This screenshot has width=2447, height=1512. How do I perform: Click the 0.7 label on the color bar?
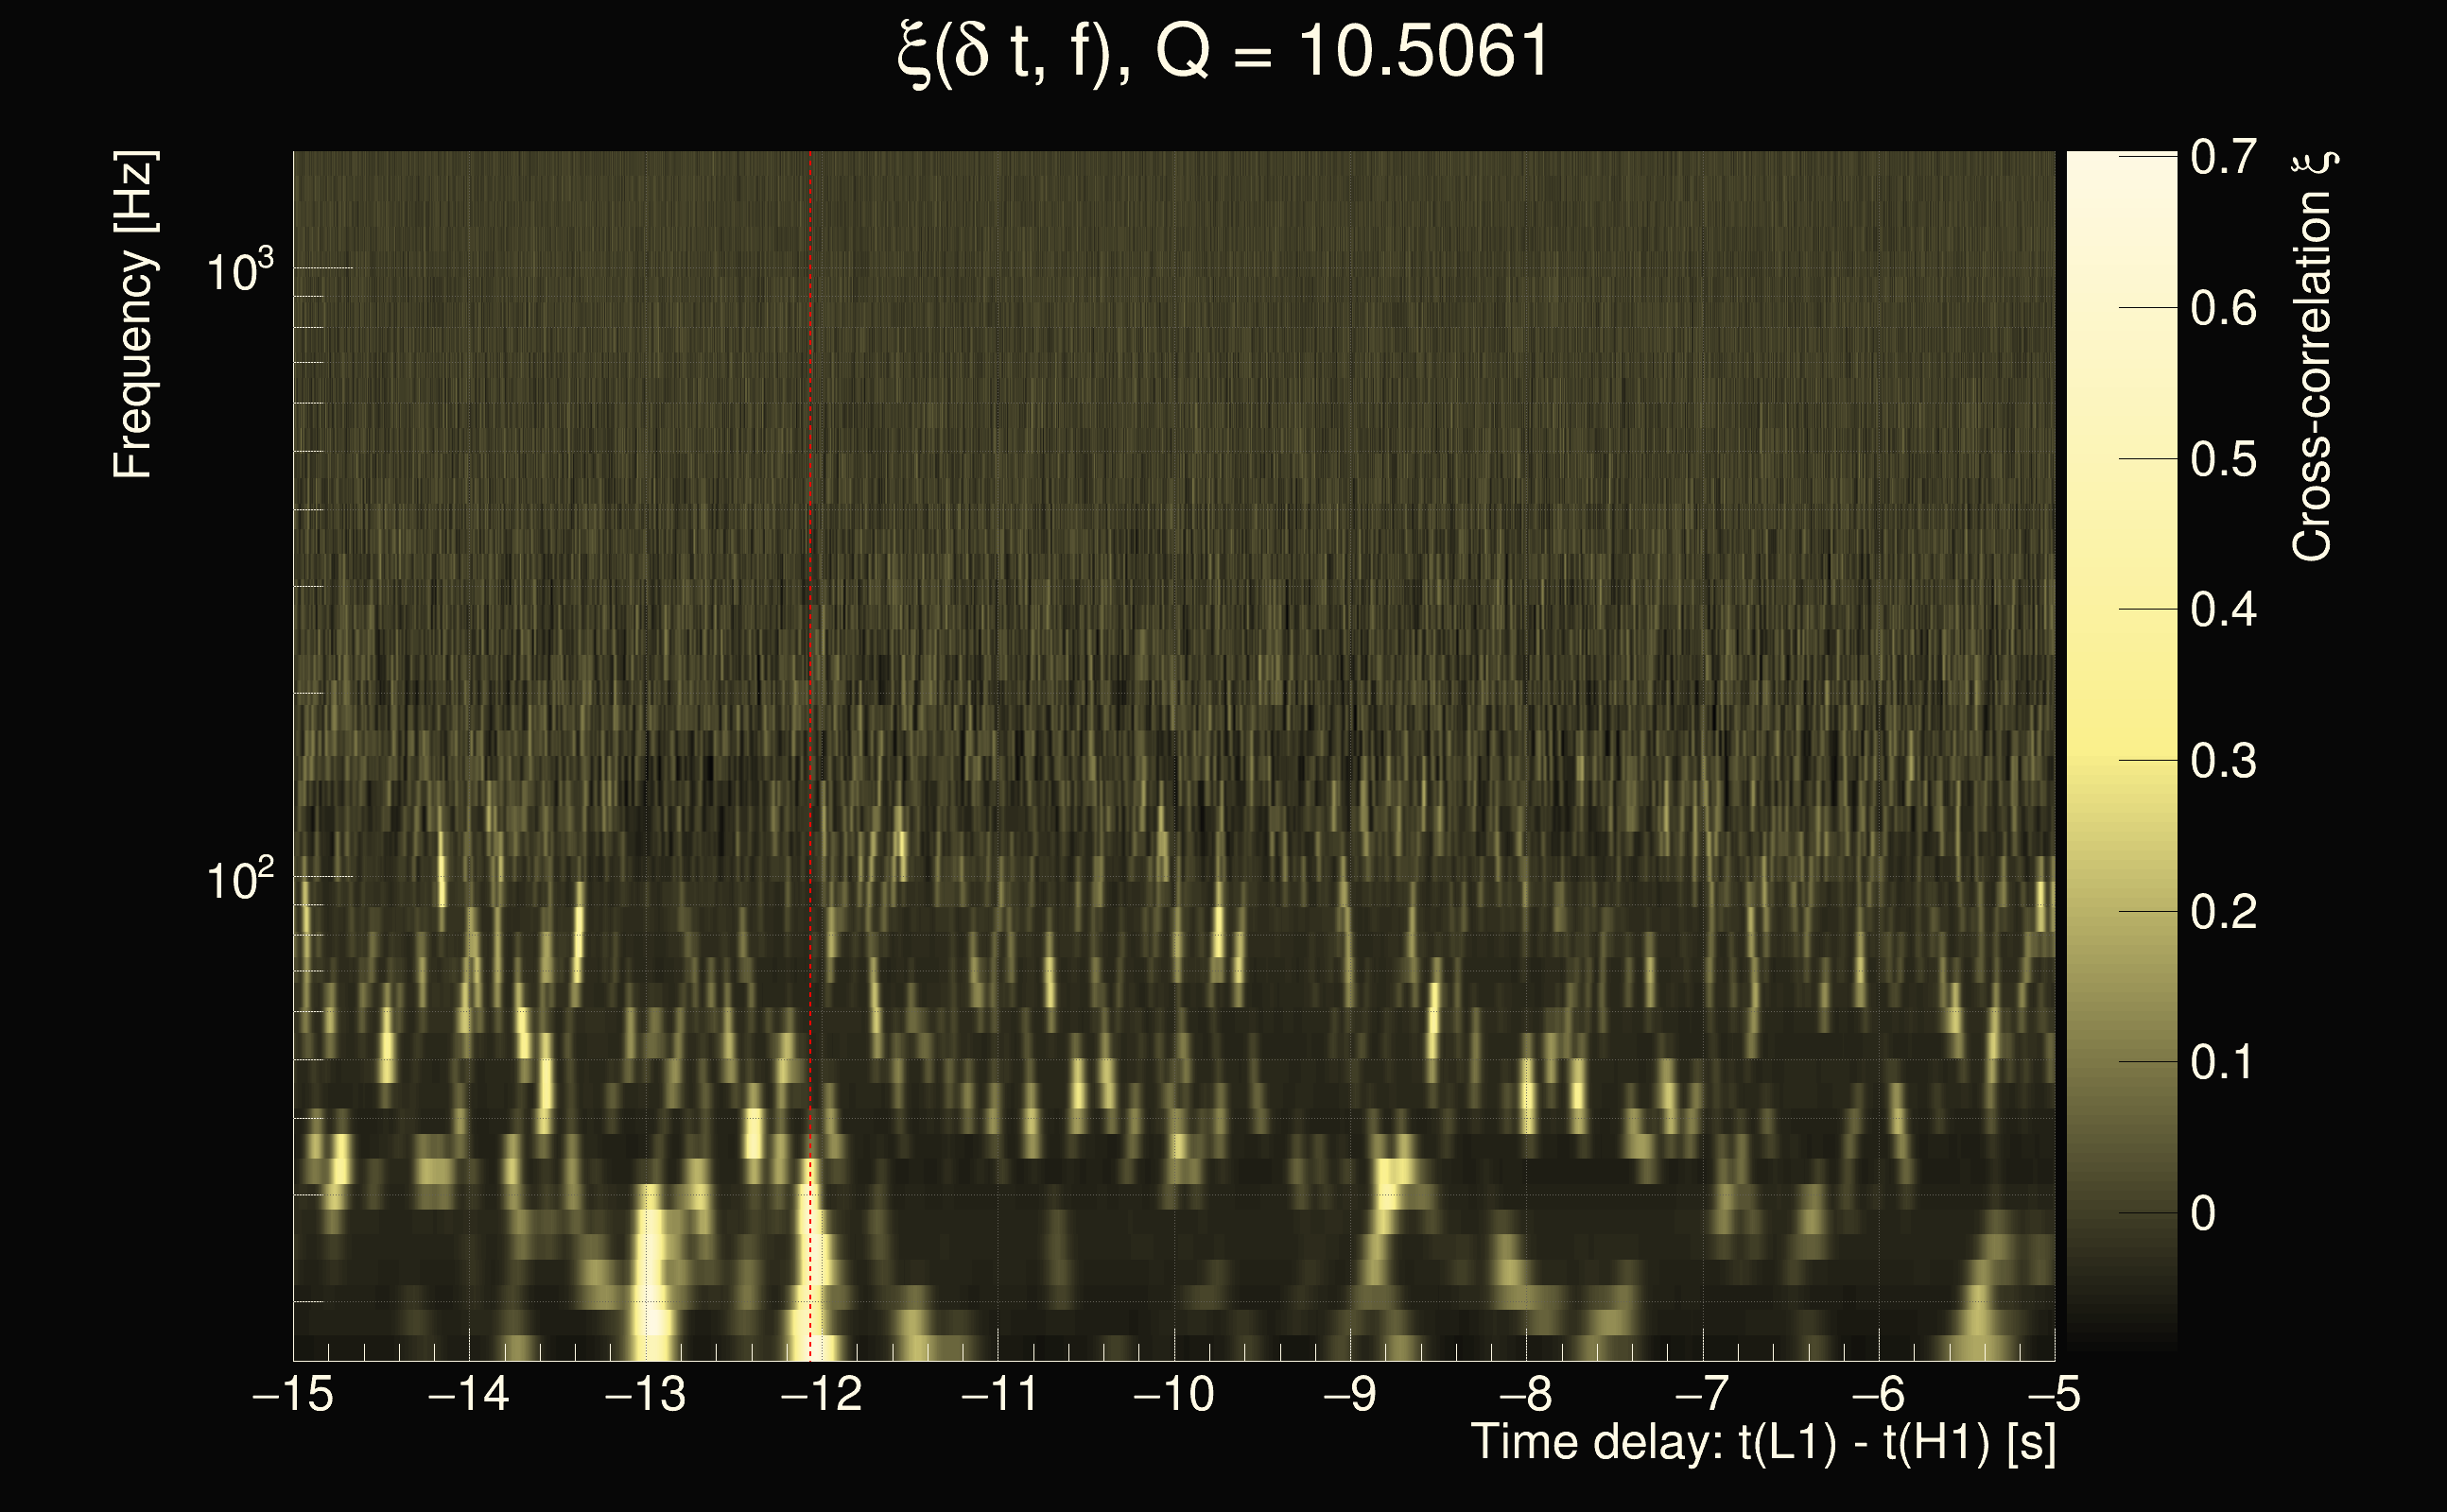(x=2223, y=157)
